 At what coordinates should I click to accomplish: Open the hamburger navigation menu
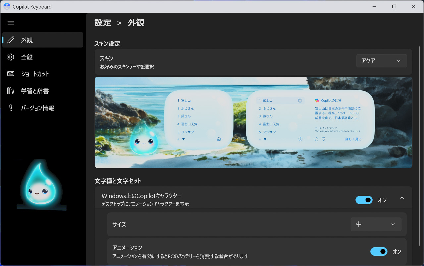coord(11,23)
